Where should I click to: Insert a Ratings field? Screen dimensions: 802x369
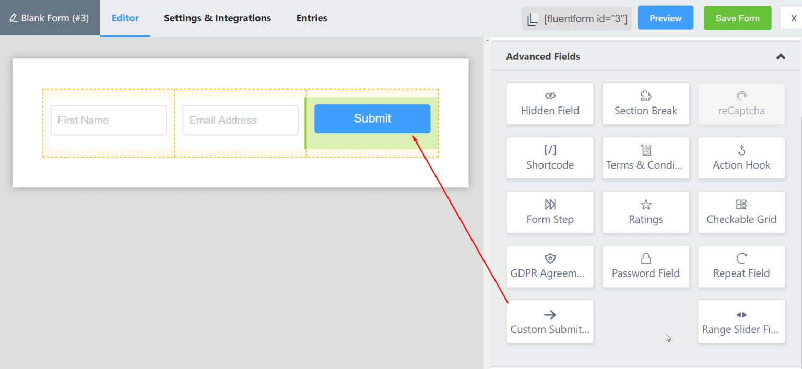coord(646,212)
